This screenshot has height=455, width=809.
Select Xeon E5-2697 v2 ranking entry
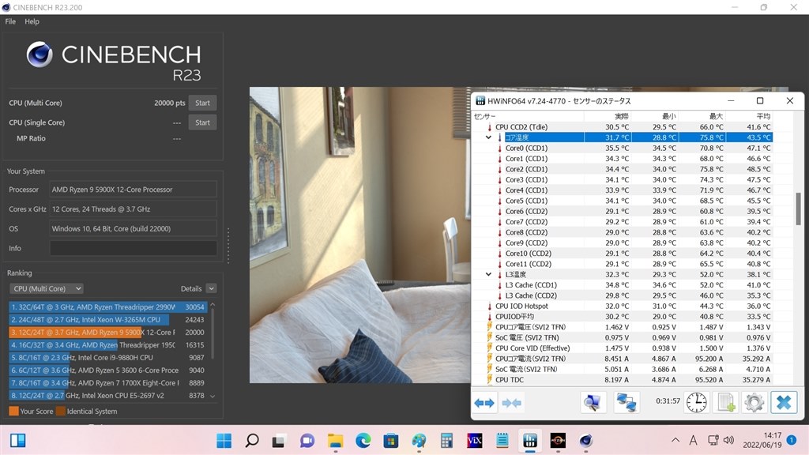coord(107,395)
